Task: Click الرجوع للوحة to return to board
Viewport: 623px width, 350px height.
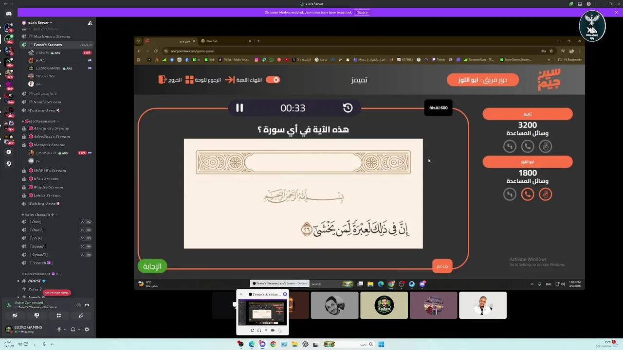Action: [x=203, y=80]
